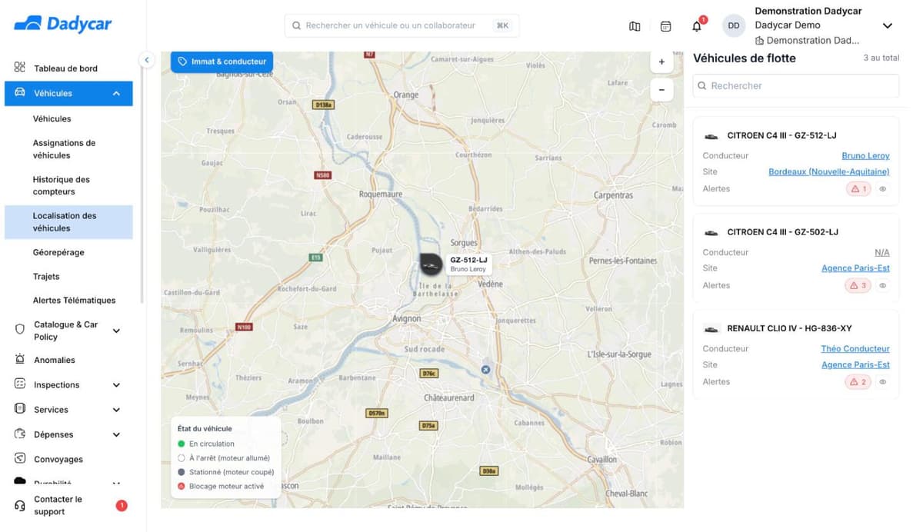The height and width of the screenshot is (532, 923).
Task: Expand the Dépenses submenu chevron
Action: click(x=116, y=434)
